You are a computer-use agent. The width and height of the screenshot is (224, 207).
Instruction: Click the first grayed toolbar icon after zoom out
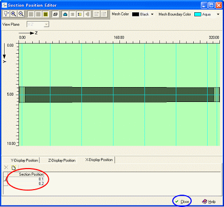tap(31, 14)
